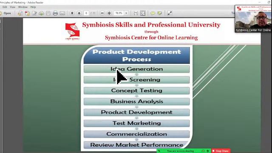Click 'You are screen sharing' label
Screen dimensions: 272x153
(180, 151)
